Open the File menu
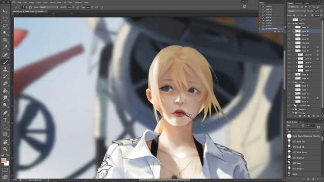324x182 pixels. tap(19, 3)
